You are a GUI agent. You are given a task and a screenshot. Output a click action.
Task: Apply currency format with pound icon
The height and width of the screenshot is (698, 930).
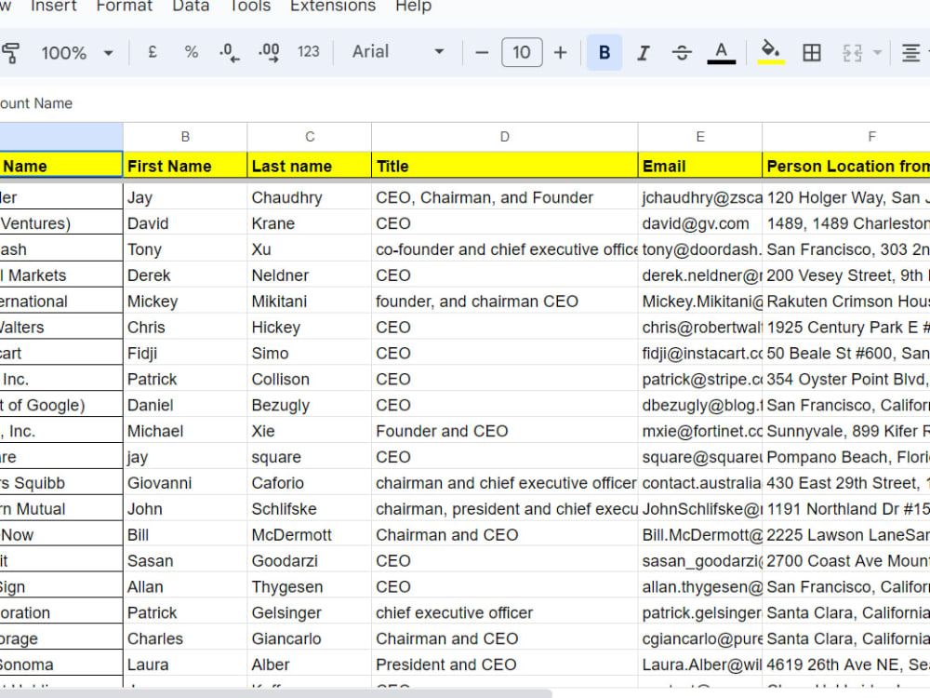tap(152, 52)
